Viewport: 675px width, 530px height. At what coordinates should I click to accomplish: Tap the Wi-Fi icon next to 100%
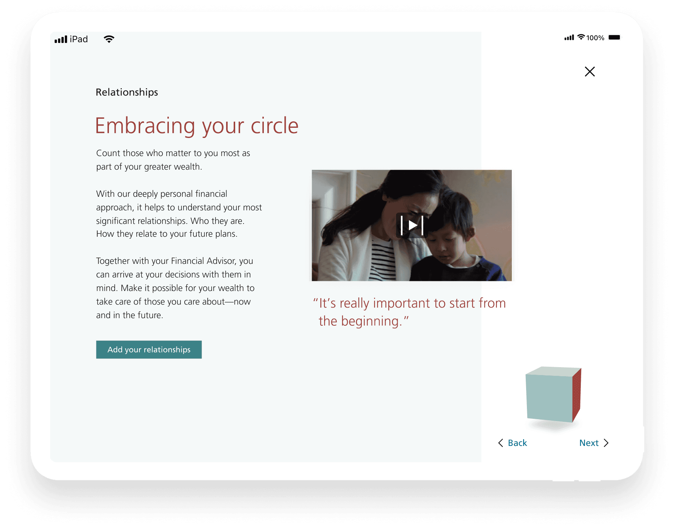click(x=581, y=37)
